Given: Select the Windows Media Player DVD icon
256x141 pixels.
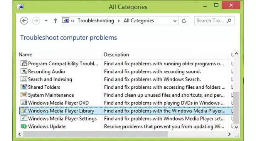Looking at the screenshot, I should click(24, 103).
